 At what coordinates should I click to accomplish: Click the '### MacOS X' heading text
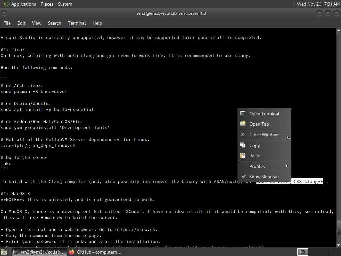coord(15,194)
